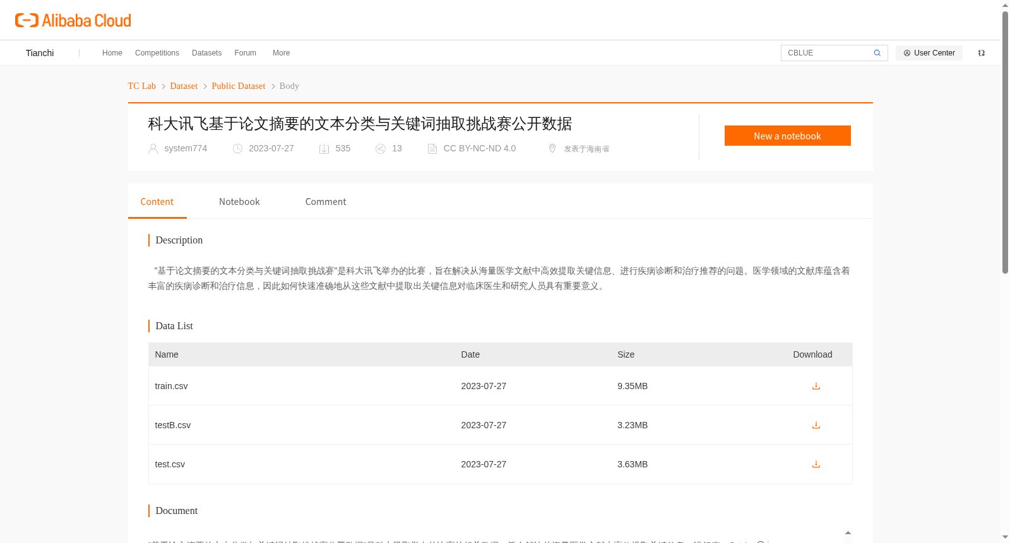Click the 3.23MB size cell
The height and width of the screenshot is (543, 1010).
tap(633, 425)
